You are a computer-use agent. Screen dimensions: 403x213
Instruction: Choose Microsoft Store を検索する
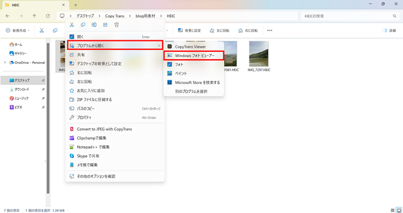click(x=194, y=82)
